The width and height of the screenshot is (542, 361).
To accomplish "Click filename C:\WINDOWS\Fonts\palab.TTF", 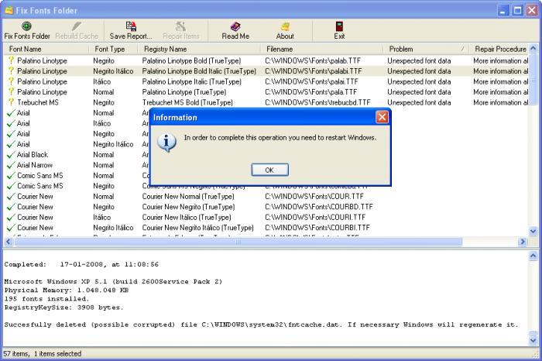I will pos(313,60).
